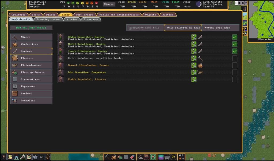Open the work orders clipboard icon

click(29, 157)
